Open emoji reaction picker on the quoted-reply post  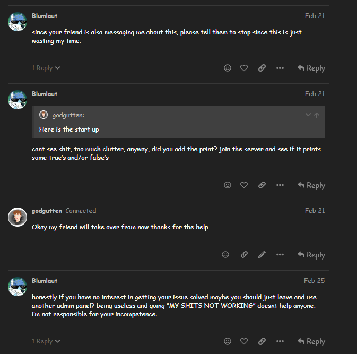pyautogui.click(x=228, y=185)
